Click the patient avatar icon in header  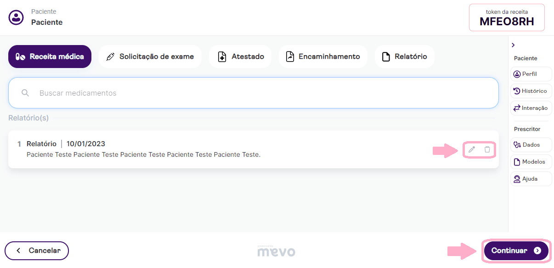[x=16, y=17]
